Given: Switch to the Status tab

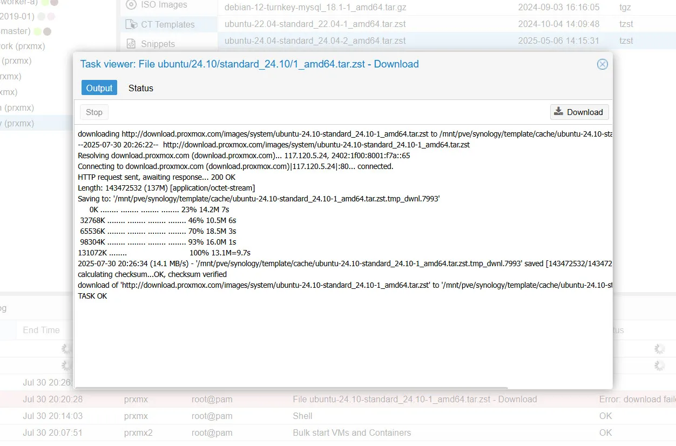Looking at the screenshot, I should [x=140, y=88].
